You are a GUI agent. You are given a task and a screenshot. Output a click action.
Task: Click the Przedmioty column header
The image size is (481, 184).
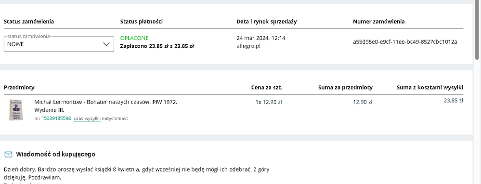[x=19, y=87]
